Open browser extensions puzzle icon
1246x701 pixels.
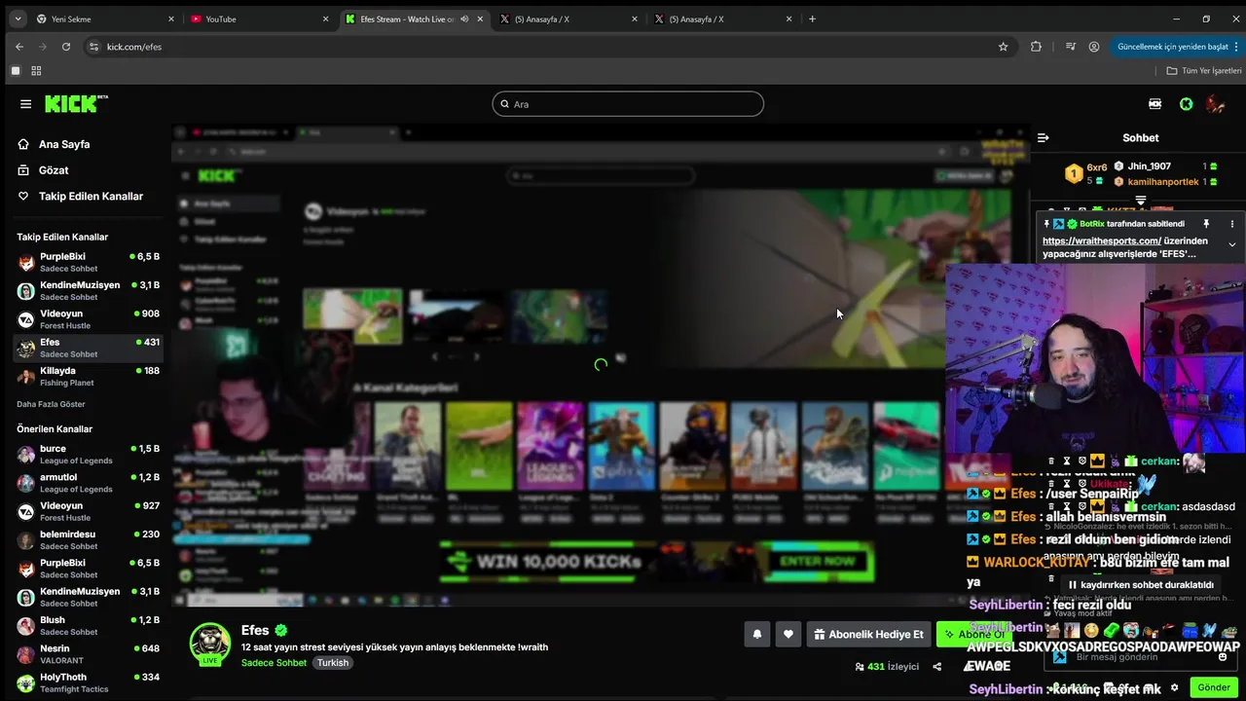[x=1036, y=47]
